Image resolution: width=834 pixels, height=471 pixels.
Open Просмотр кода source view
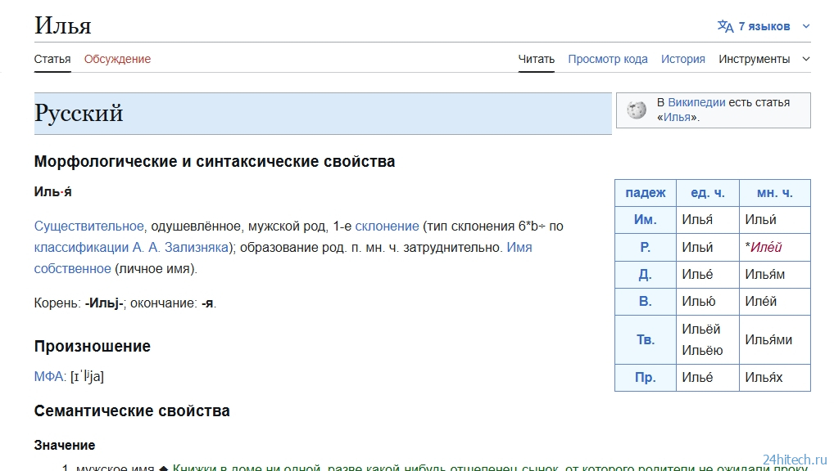[607, 59]
